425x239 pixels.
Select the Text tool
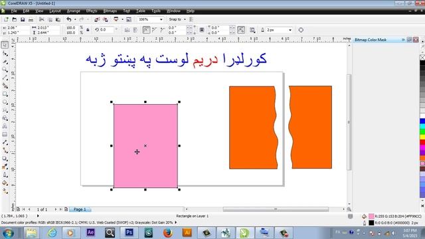coord(5,126)
